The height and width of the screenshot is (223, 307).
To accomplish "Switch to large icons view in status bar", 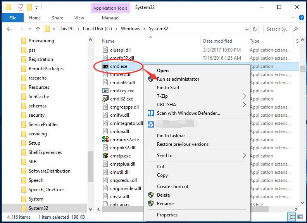I will point(300,217).
